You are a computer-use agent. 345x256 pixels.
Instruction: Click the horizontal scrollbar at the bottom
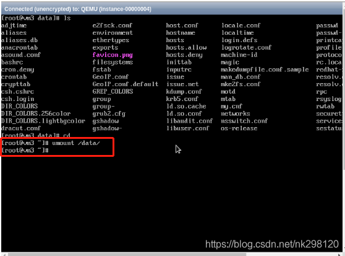click(x=127, y=255)
